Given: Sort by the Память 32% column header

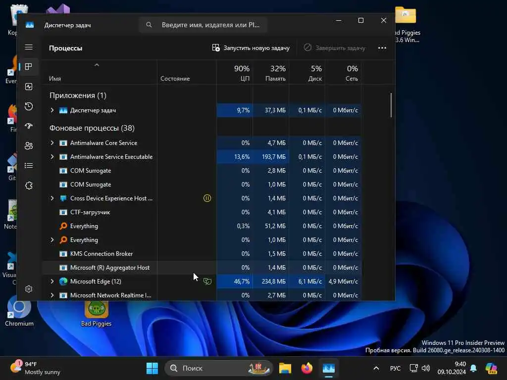Looking at the screenshot, I should tap(271, 73).
